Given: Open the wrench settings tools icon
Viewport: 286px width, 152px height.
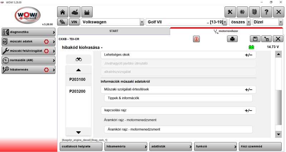Looking at the screenshot, I should point(230,12).
